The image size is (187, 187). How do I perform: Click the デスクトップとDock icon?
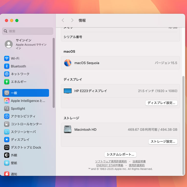tap(7, 147)
